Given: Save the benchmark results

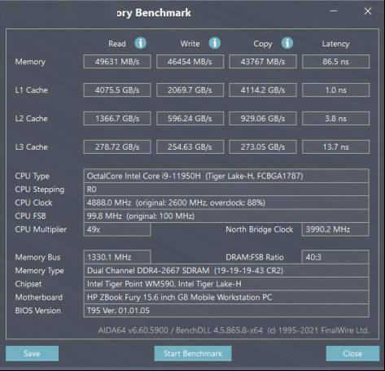Looking at the screenshot, I should (x=32, y=353).
